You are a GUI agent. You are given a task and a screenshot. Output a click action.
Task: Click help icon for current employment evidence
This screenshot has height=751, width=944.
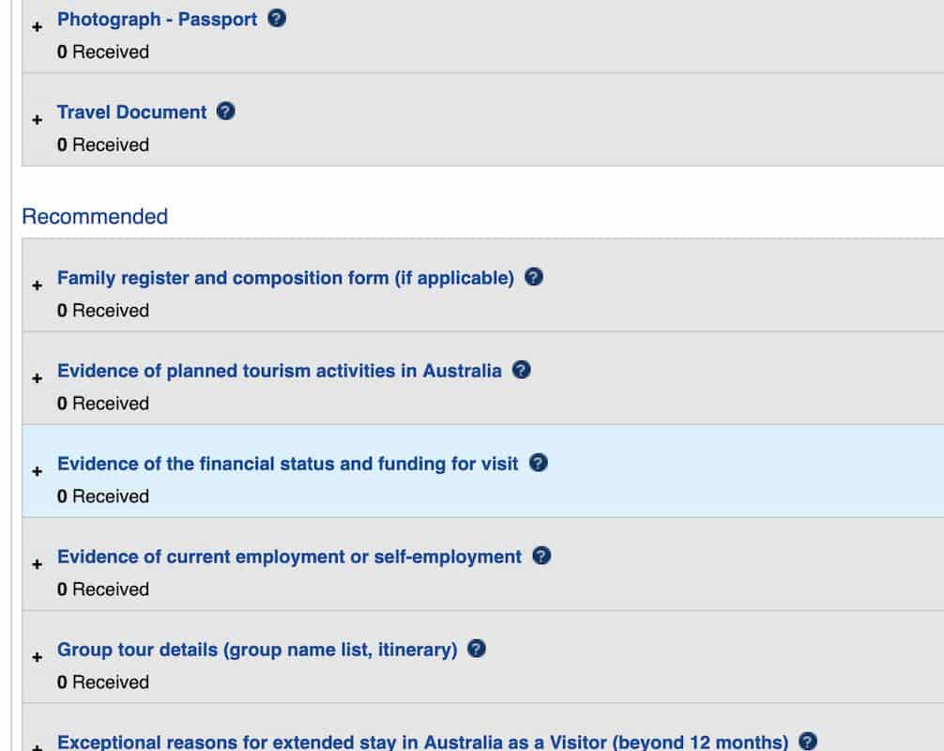tap(541, 556)
